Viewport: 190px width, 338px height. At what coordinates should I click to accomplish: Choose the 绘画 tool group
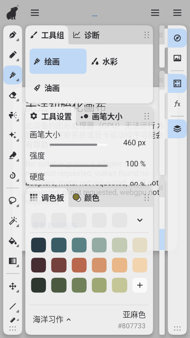coord(58,61)
